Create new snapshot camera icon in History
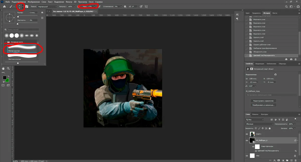This screenshot has height=162, width=301. (x=291, y=59)
